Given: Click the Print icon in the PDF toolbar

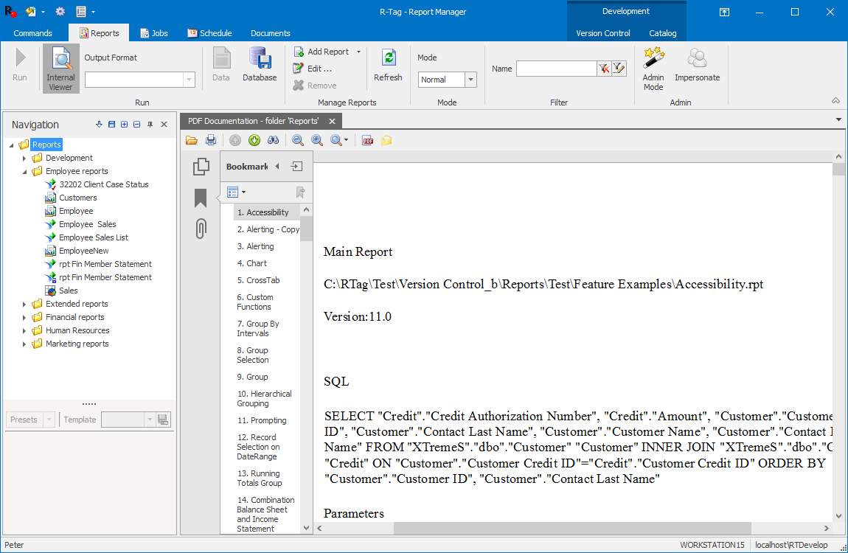Looking at the screenshot, I should [x=211, y=140].
